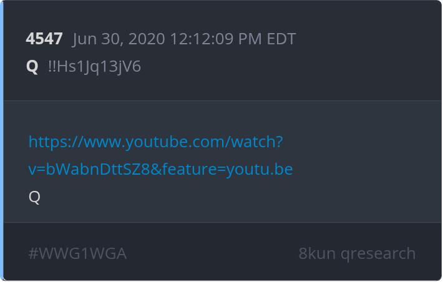443x282 pixels.
Task: Click post number 4547
Action: tap(44, 39)
